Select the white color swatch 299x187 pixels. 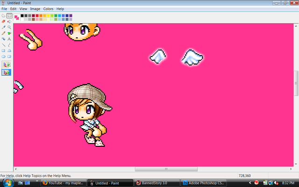click(x=22, y=19)
